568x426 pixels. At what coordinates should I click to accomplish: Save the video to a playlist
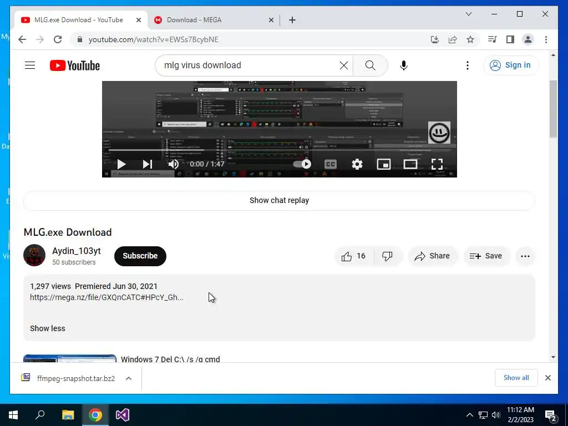pos(486,256)
